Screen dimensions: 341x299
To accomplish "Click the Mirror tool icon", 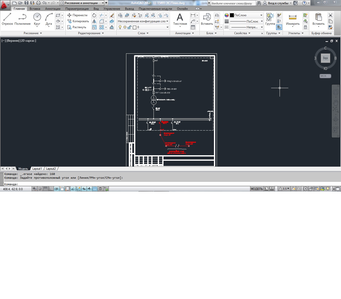I will coord(94,21).
